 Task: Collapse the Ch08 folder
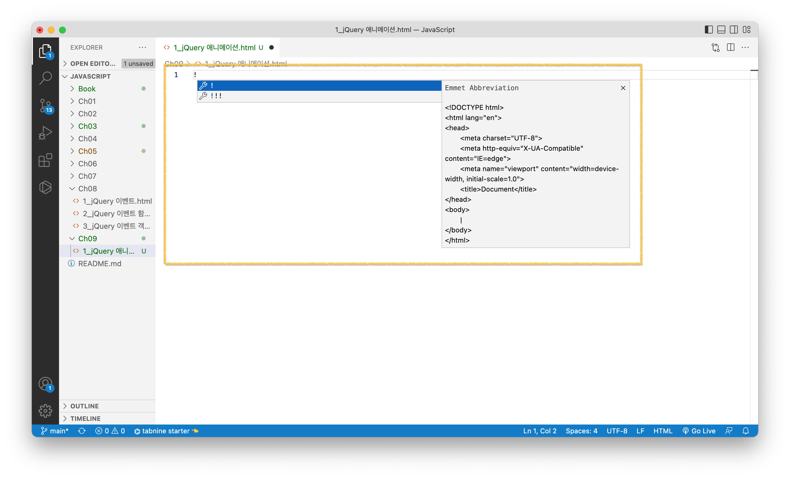coord(87,188)
